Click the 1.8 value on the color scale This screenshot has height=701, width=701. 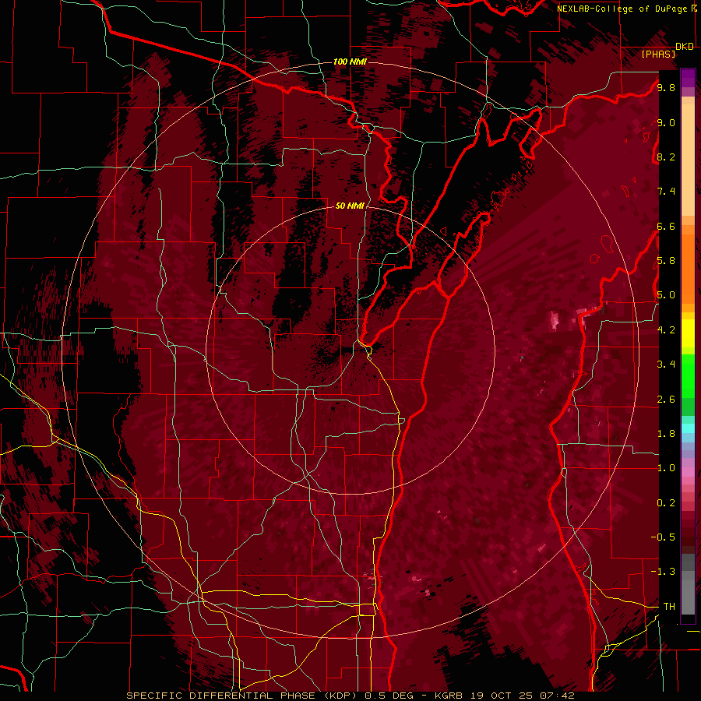666,434
